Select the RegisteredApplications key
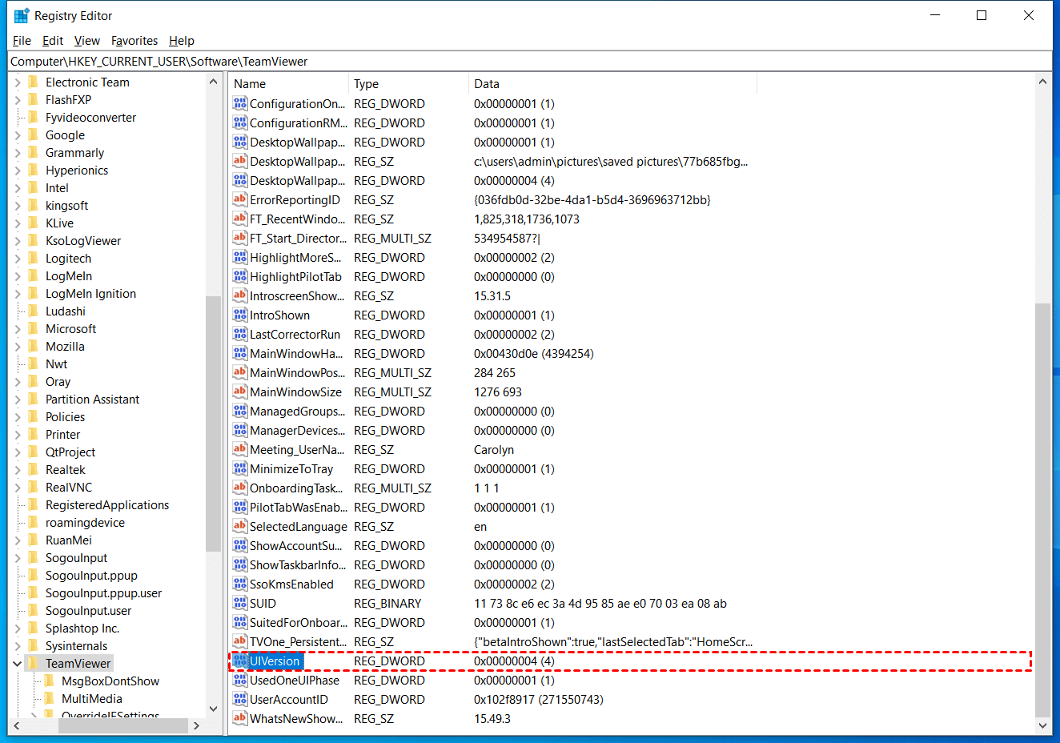This screenshot has height=743, width=1060. [107, 505]
